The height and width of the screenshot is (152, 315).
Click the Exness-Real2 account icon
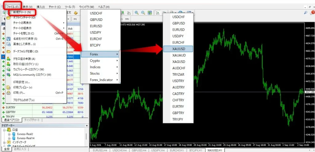click(x=14, y=134)
